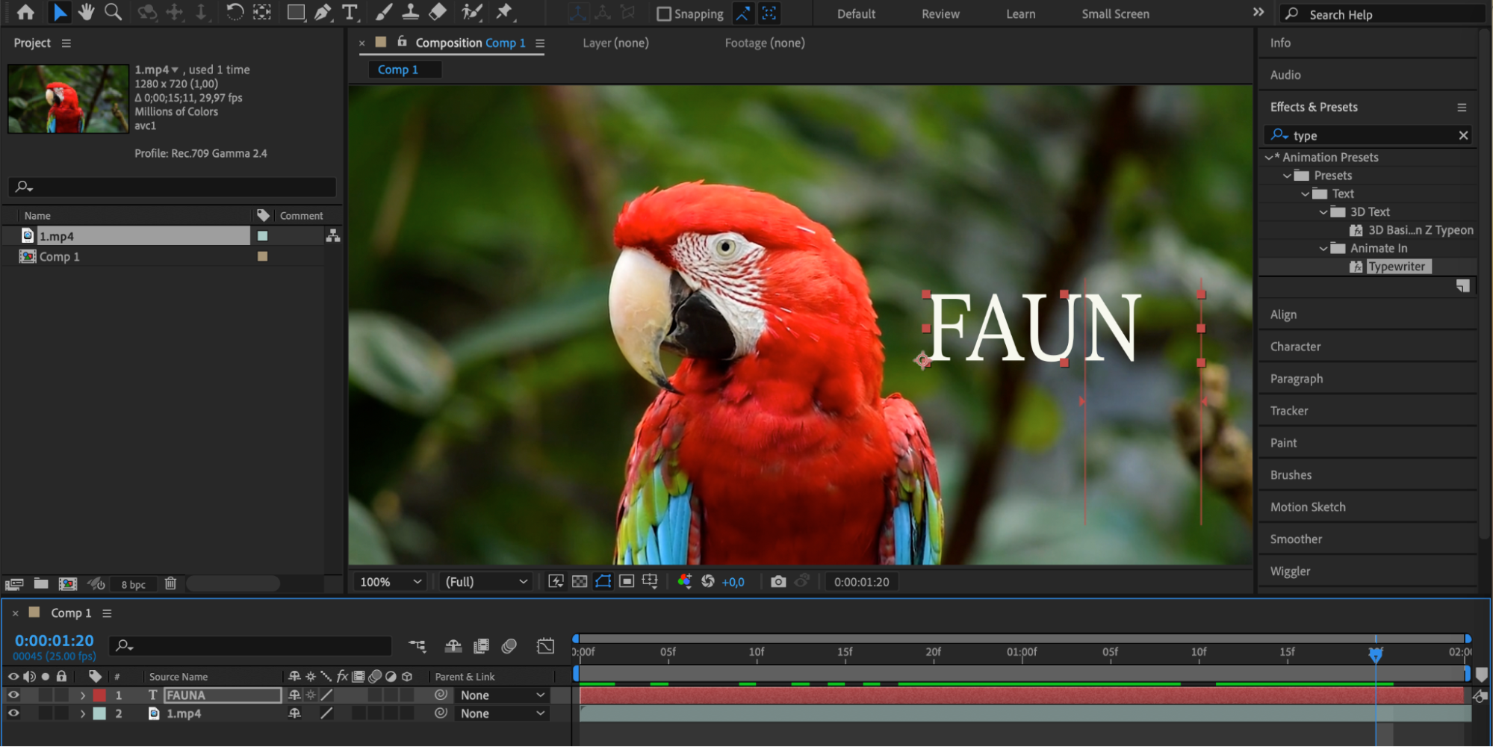Open the Character panel
Screen dimensions: 1493x747
(1295, 347)
